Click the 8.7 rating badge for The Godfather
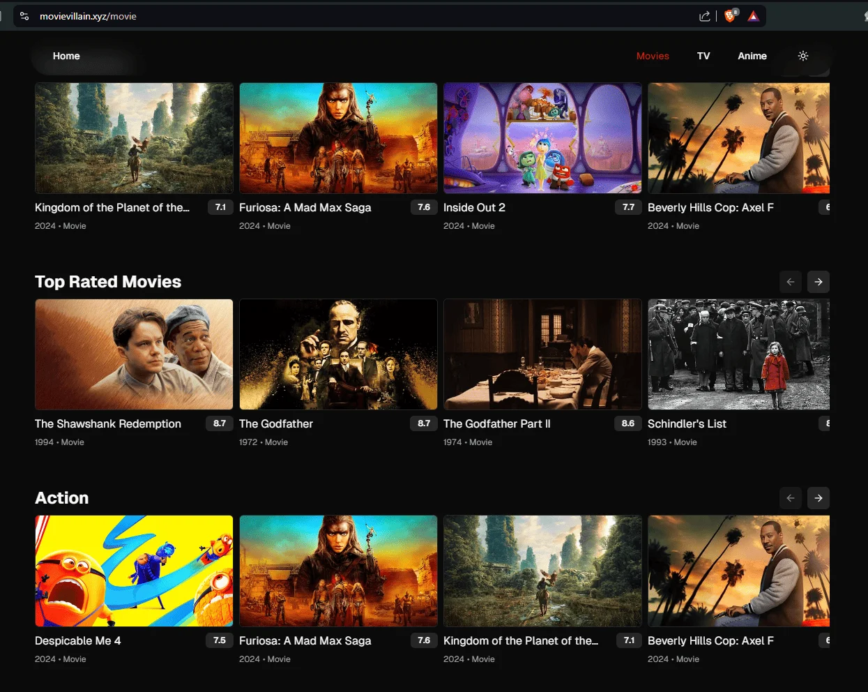868x692 pixels. (424, 423)
